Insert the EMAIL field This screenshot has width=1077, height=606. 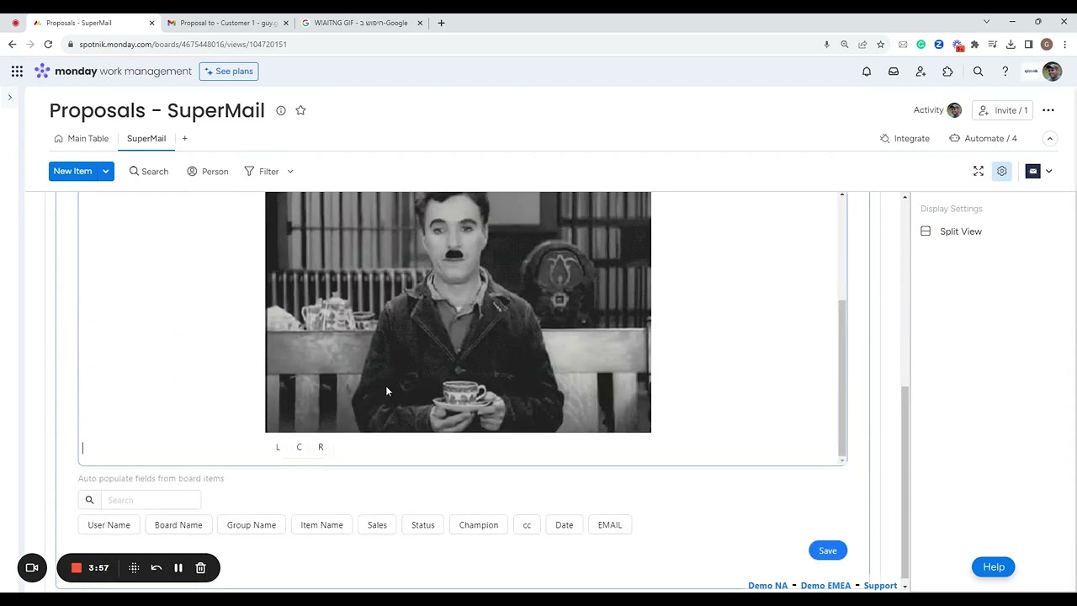click(x=610, y=524)
